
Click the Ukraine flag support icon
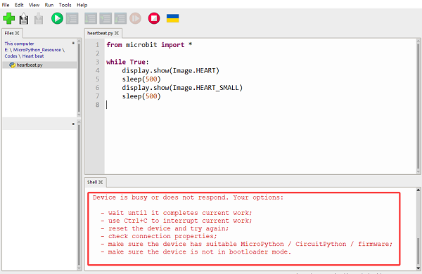173,18
